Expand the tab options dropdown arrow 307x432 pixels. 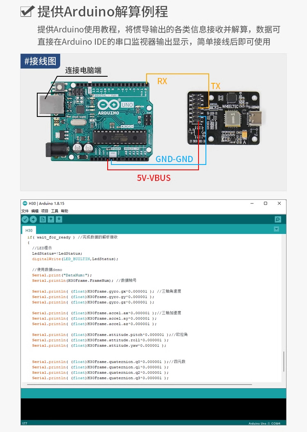(276, 229)
